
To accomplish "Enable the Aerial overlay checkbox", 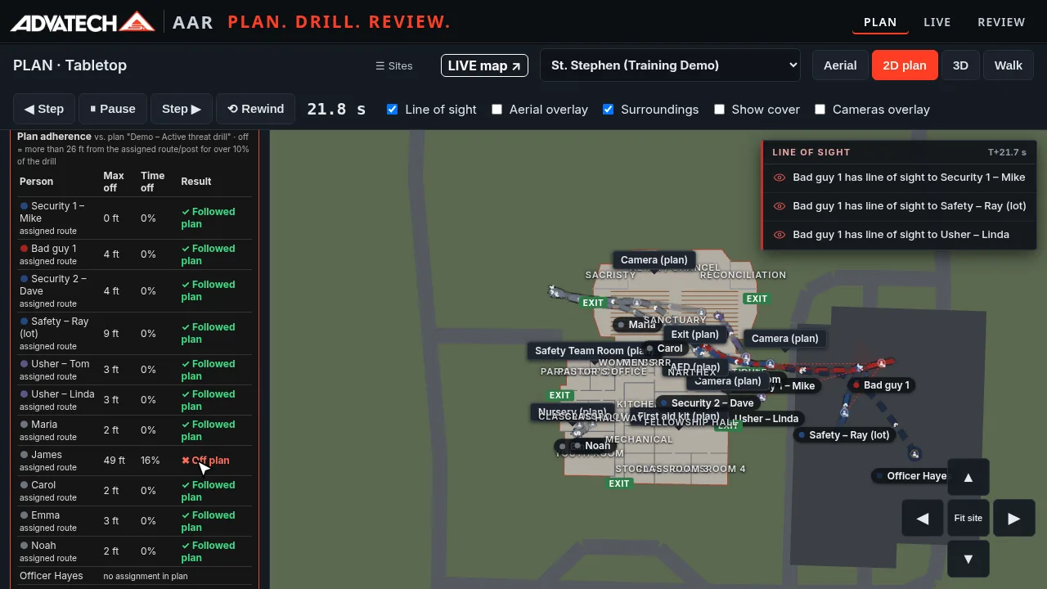I will tap(497, 109).
